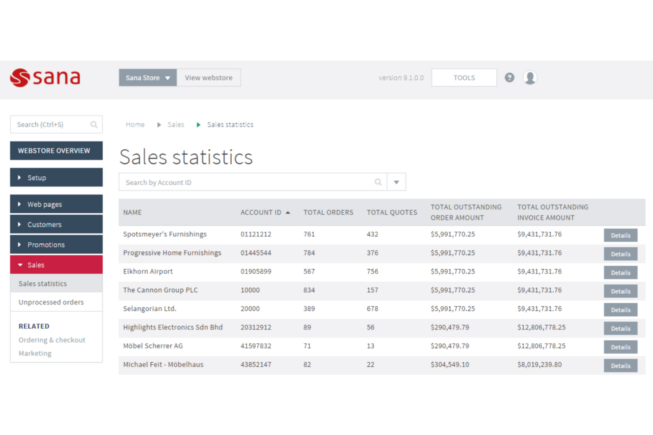Click the Sales statistics breadcrumb
The image size is (653, 435).
(230, 125)
